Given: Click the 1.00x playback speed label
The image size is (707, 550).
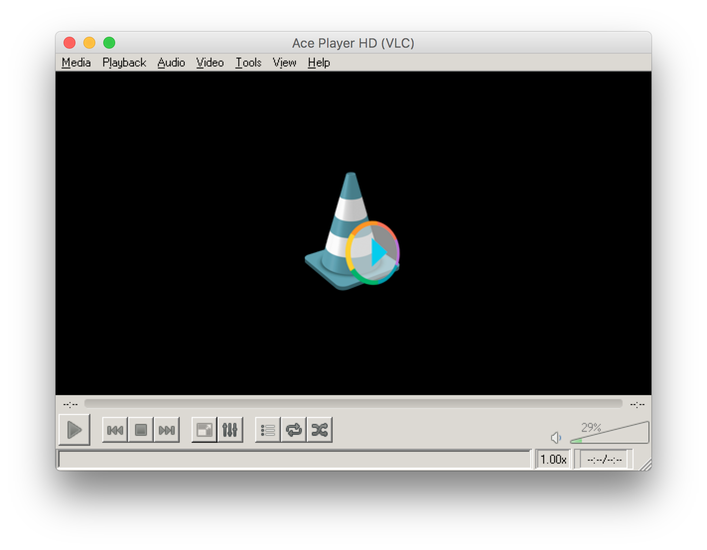Looking at the screenshot, I should coord(553,460).
